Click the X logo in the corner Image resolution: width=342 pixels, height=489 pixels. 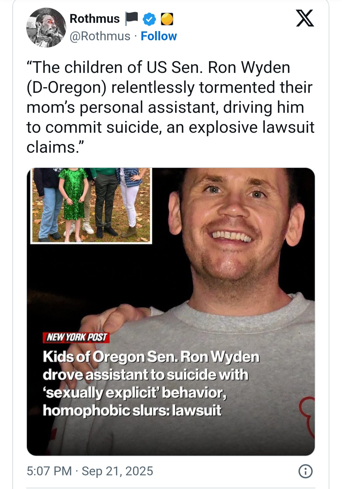click(x=305, y=18)
